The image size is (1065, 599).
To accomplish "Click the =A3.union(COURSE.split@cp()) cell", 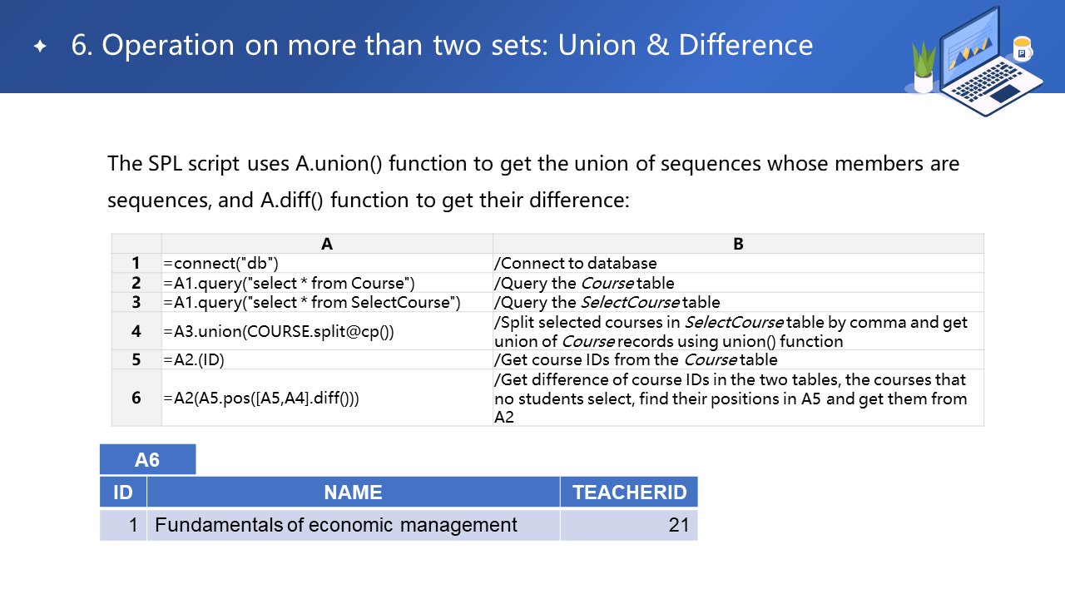I will [327, 331].
